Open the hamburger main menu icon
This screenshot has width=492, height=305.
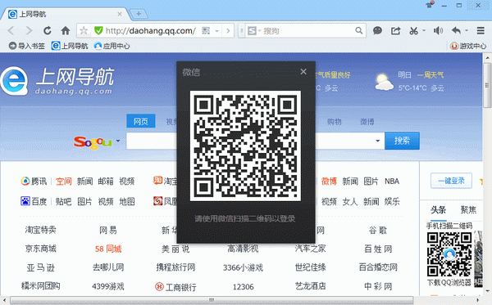481,30
